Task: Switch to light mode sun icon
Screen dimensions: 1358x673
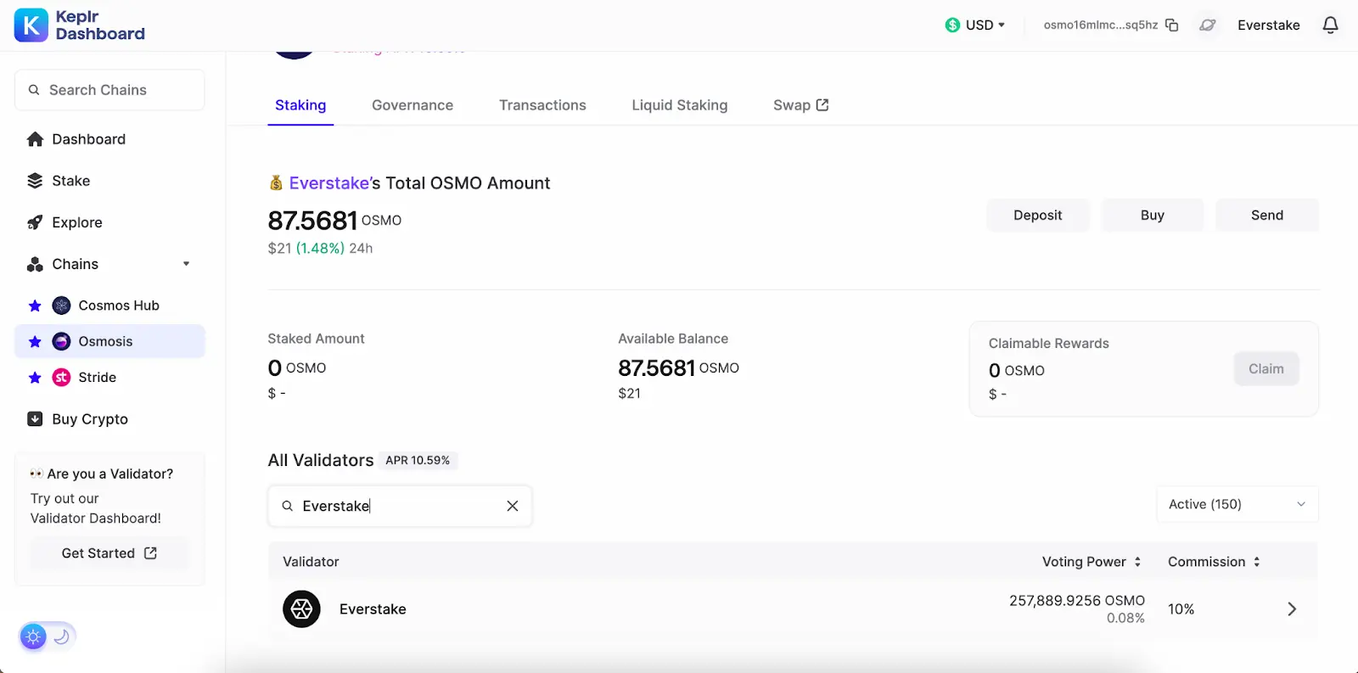Action: [33, 637]
